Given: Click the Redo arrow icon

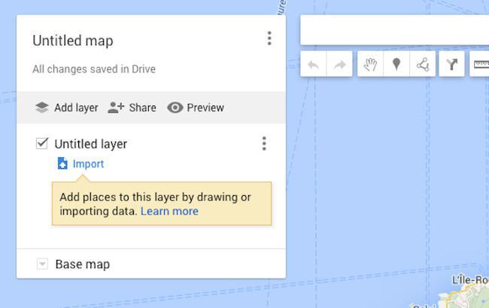Looking at the screenshot, I should point(340,65).
